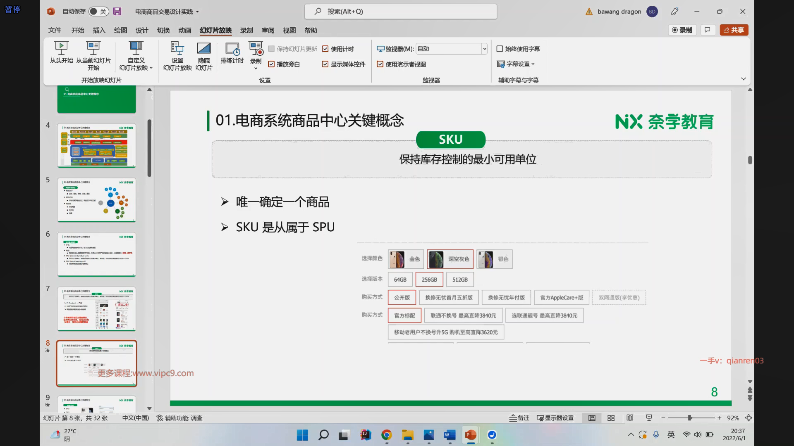Uncheck Use Timings checkbox
The image size is (794, 446).
(325, 49)
